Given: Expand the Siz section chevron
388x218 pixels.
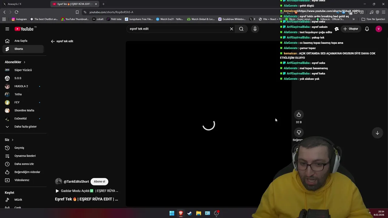Looking at the screenshot, I should click(x=12, y=140).
